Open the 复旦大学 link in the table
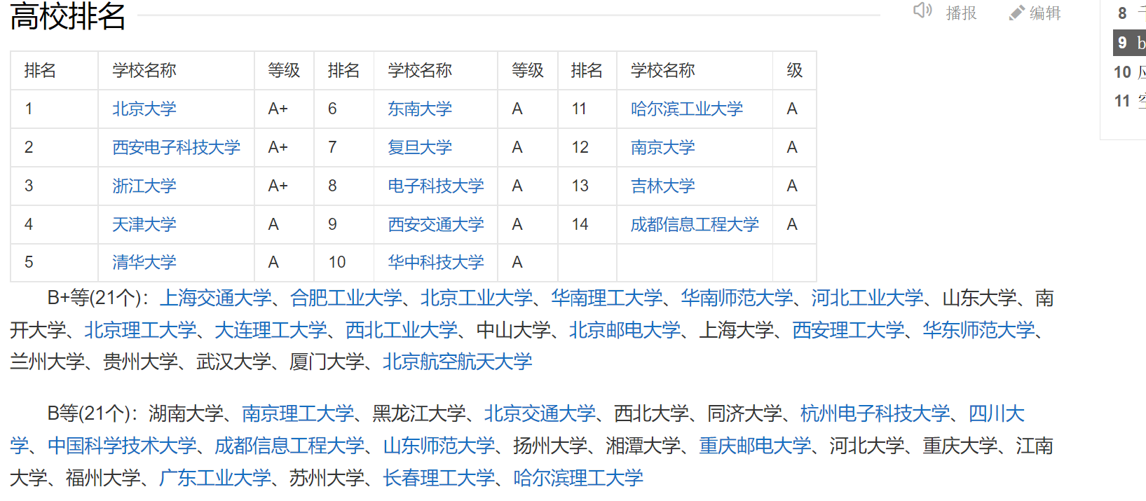 420,147
